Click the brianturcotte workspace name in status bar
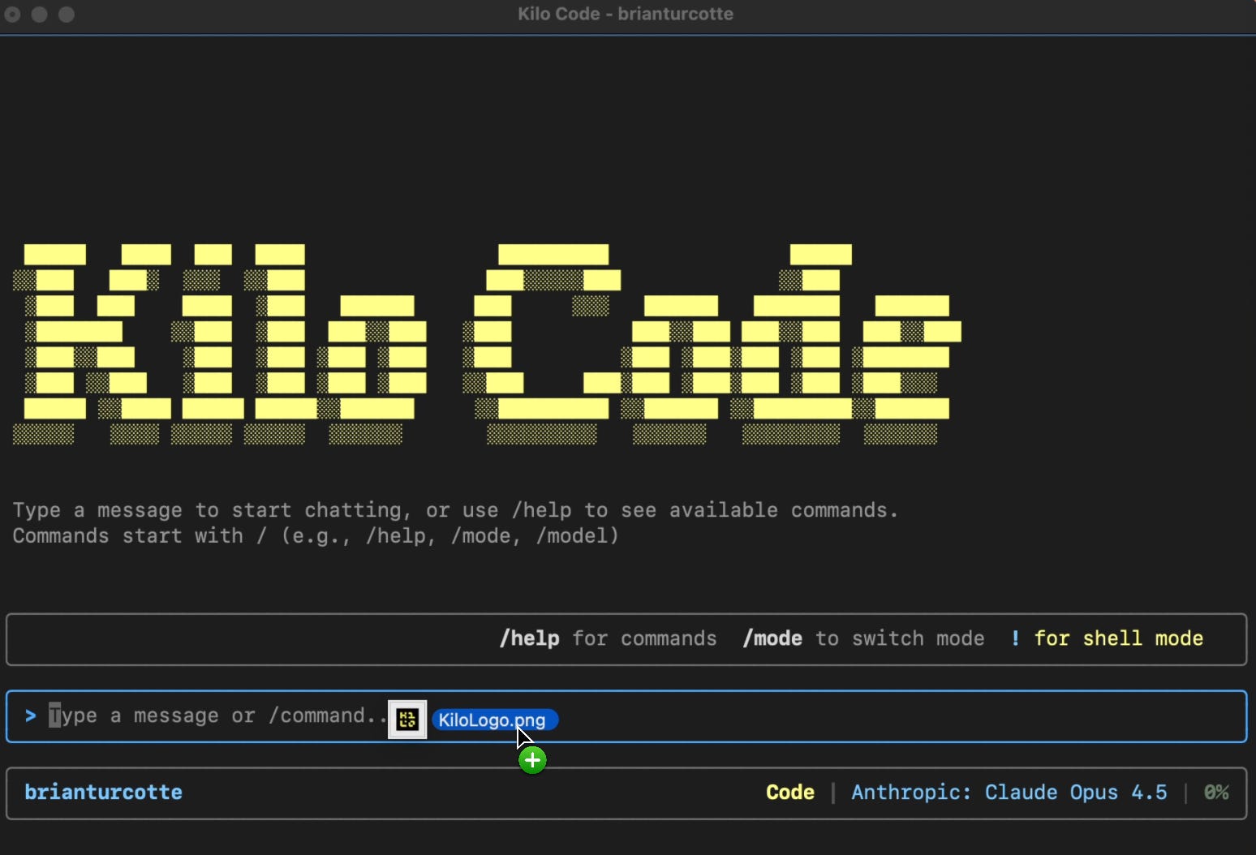 103,792
